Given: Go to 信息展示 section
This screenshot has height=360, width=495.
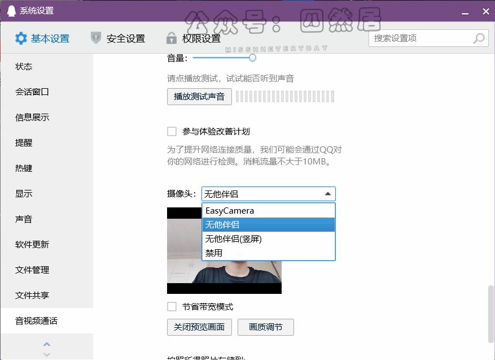Looking at the screenshot, I should tap(47, 117).
